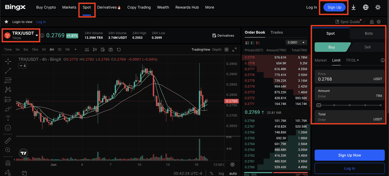The height and width of the screenshot is (176, 389).
Task: Open the More menu in top navigation
Action: pyautogui.click(x=210, y=7)
